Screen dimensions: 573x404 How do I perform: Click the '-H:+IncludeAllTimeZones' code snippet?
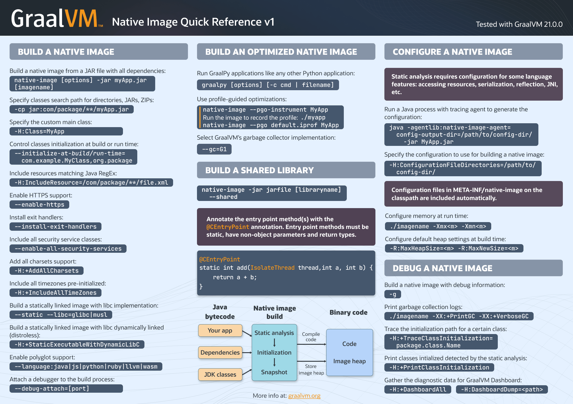coord(56,293)
